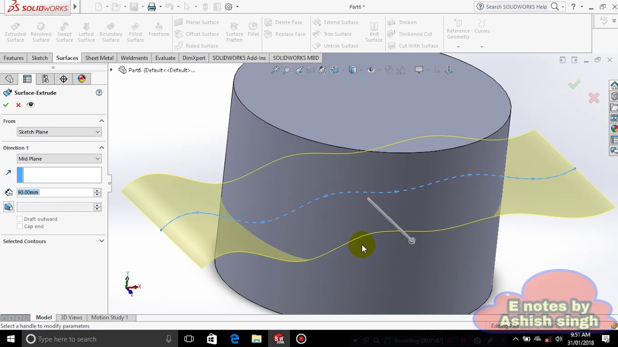Viewport: 618px width, 347px height.
Task: Switch to Evaluate tab
Action: click(x=165, y=58)
